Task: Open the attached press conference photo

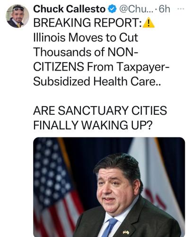Action: 109,187
